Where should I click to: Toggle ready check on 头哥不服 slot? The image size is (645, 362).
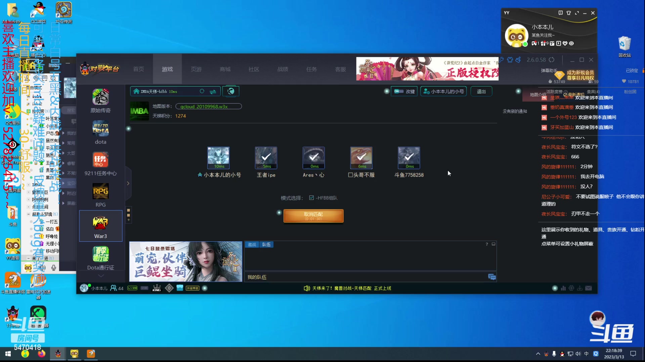click(361, 158)
